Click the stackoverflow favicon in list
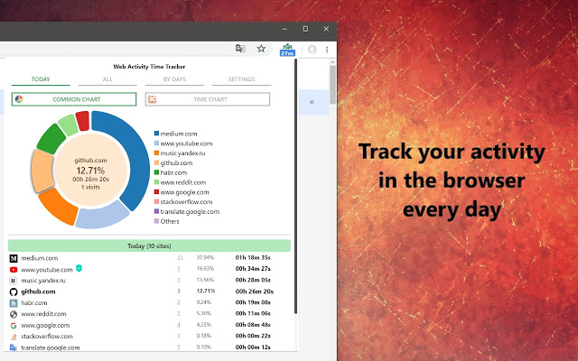578x361 pixels. [x=14, y=337]
